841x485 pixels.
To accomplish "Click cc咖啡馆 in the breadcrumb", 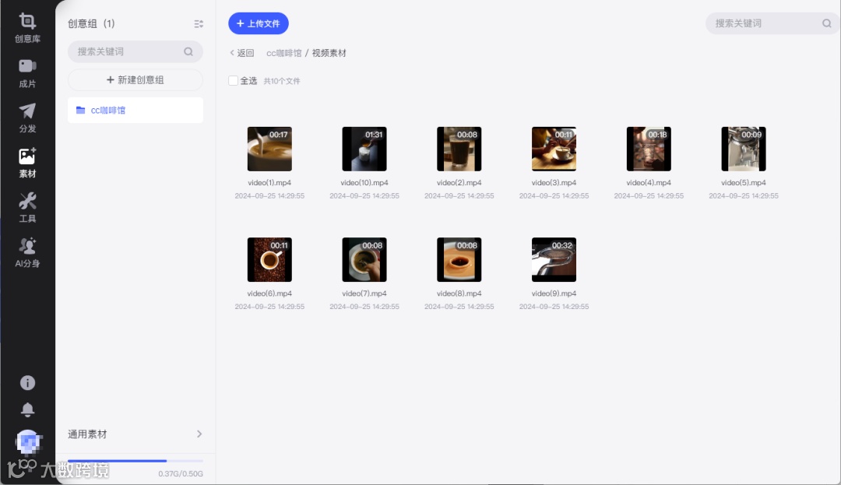I will [x=283, y=53].
